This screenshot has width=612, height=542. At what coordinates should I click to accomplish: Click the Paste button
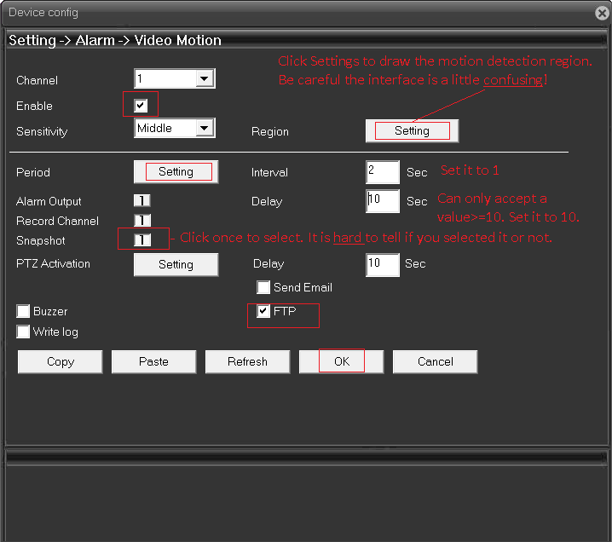pyautogui.click(x=153, y=361)
